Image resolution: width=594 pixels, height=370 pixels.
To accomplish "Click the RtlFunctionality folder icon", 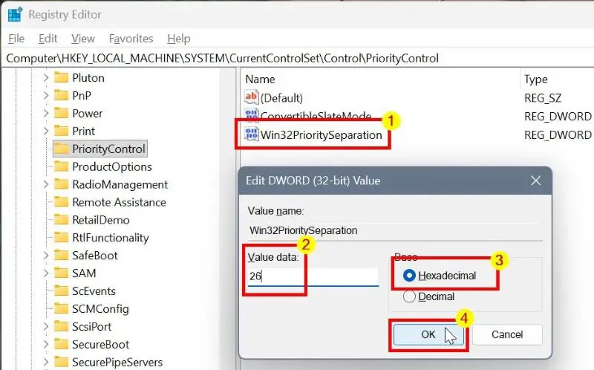I will 61,238.
